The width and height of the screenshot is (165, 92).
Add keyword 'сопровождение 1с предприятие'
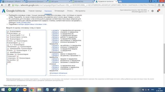coord(55,69)
